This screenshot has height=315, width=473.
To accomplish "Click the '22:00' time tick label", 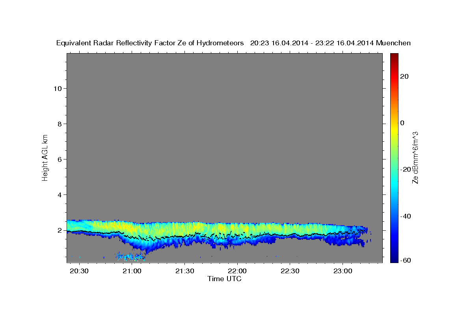I will point(237,271).
